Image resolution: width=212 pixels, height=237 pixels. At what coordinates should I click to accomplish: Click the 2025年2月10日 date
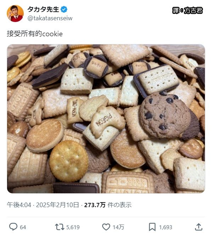point(57,205)
